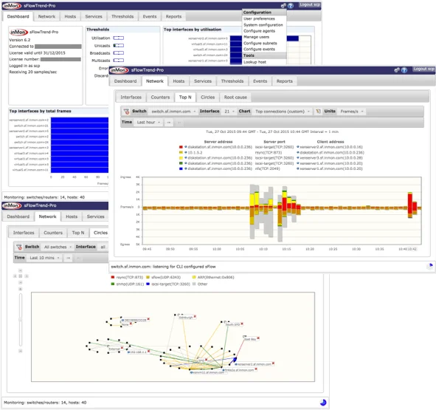Click the fit-to-view icon in the Circles pan control
This screenshot has width=436, height=410.
coord(21,276)
